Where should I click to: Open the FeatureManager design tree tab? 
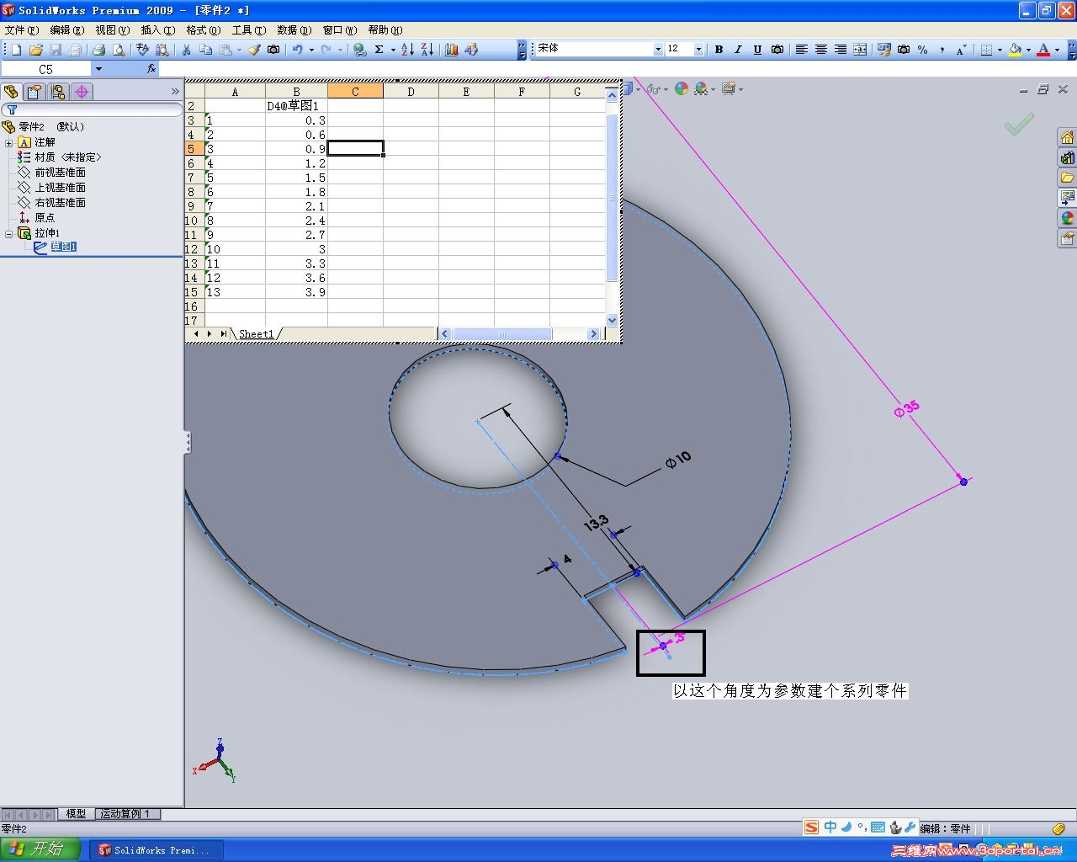click(11, 92)
